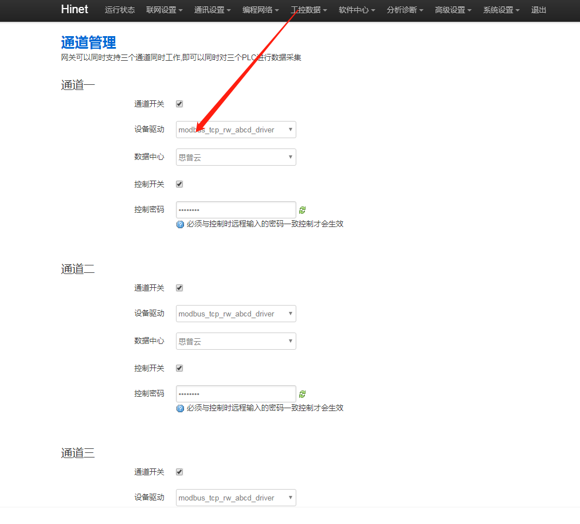Click the help icon under channel one password
The width and height of the screenshot is (580, 524).
click(x=180, y=225)
